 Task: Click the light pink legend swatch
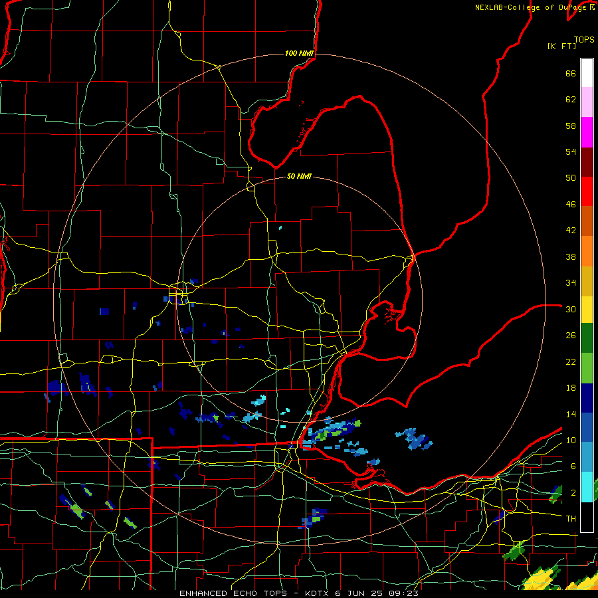coord(587,102)
